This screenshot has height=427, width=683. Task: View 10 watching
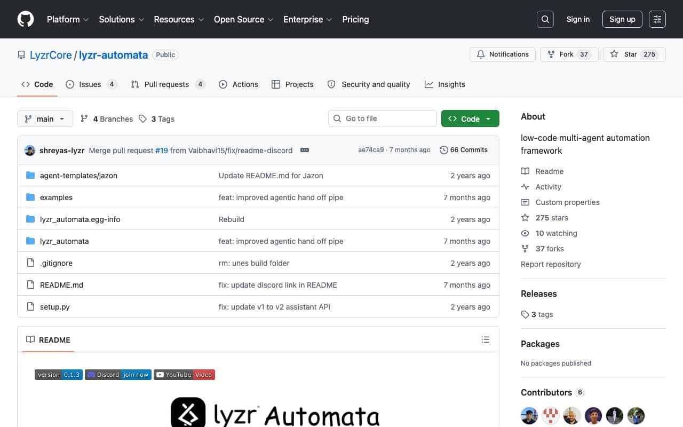point(549,233)
